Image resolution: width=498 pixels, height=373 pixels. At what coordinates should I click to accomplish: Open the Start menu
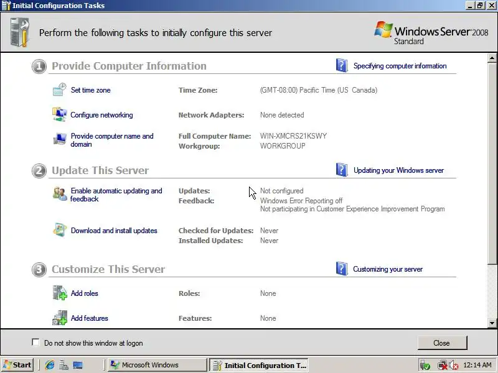(17, 365)
